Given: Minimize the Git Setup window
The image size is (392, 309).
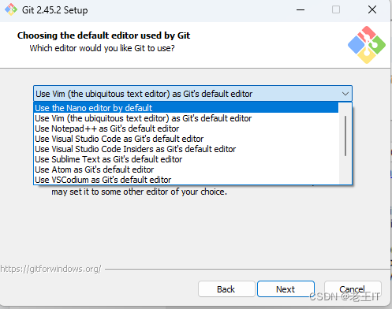Looking at the screenshot, I should (x=301, y=10).
